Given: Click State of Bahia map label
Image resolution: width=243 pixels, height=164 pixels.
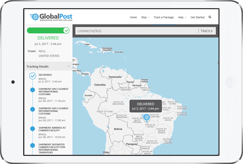Looking at the screenshot, I should pyautogui.click(x=168, y=119).
